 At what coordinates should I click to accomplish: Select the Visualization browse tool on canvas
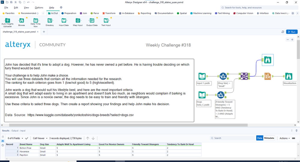(x=289, y=76)
